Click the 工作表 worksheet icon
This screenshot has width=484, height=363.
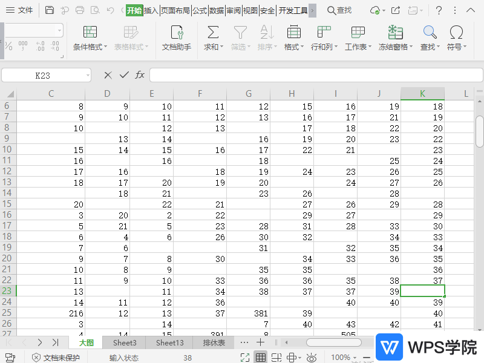358,33
